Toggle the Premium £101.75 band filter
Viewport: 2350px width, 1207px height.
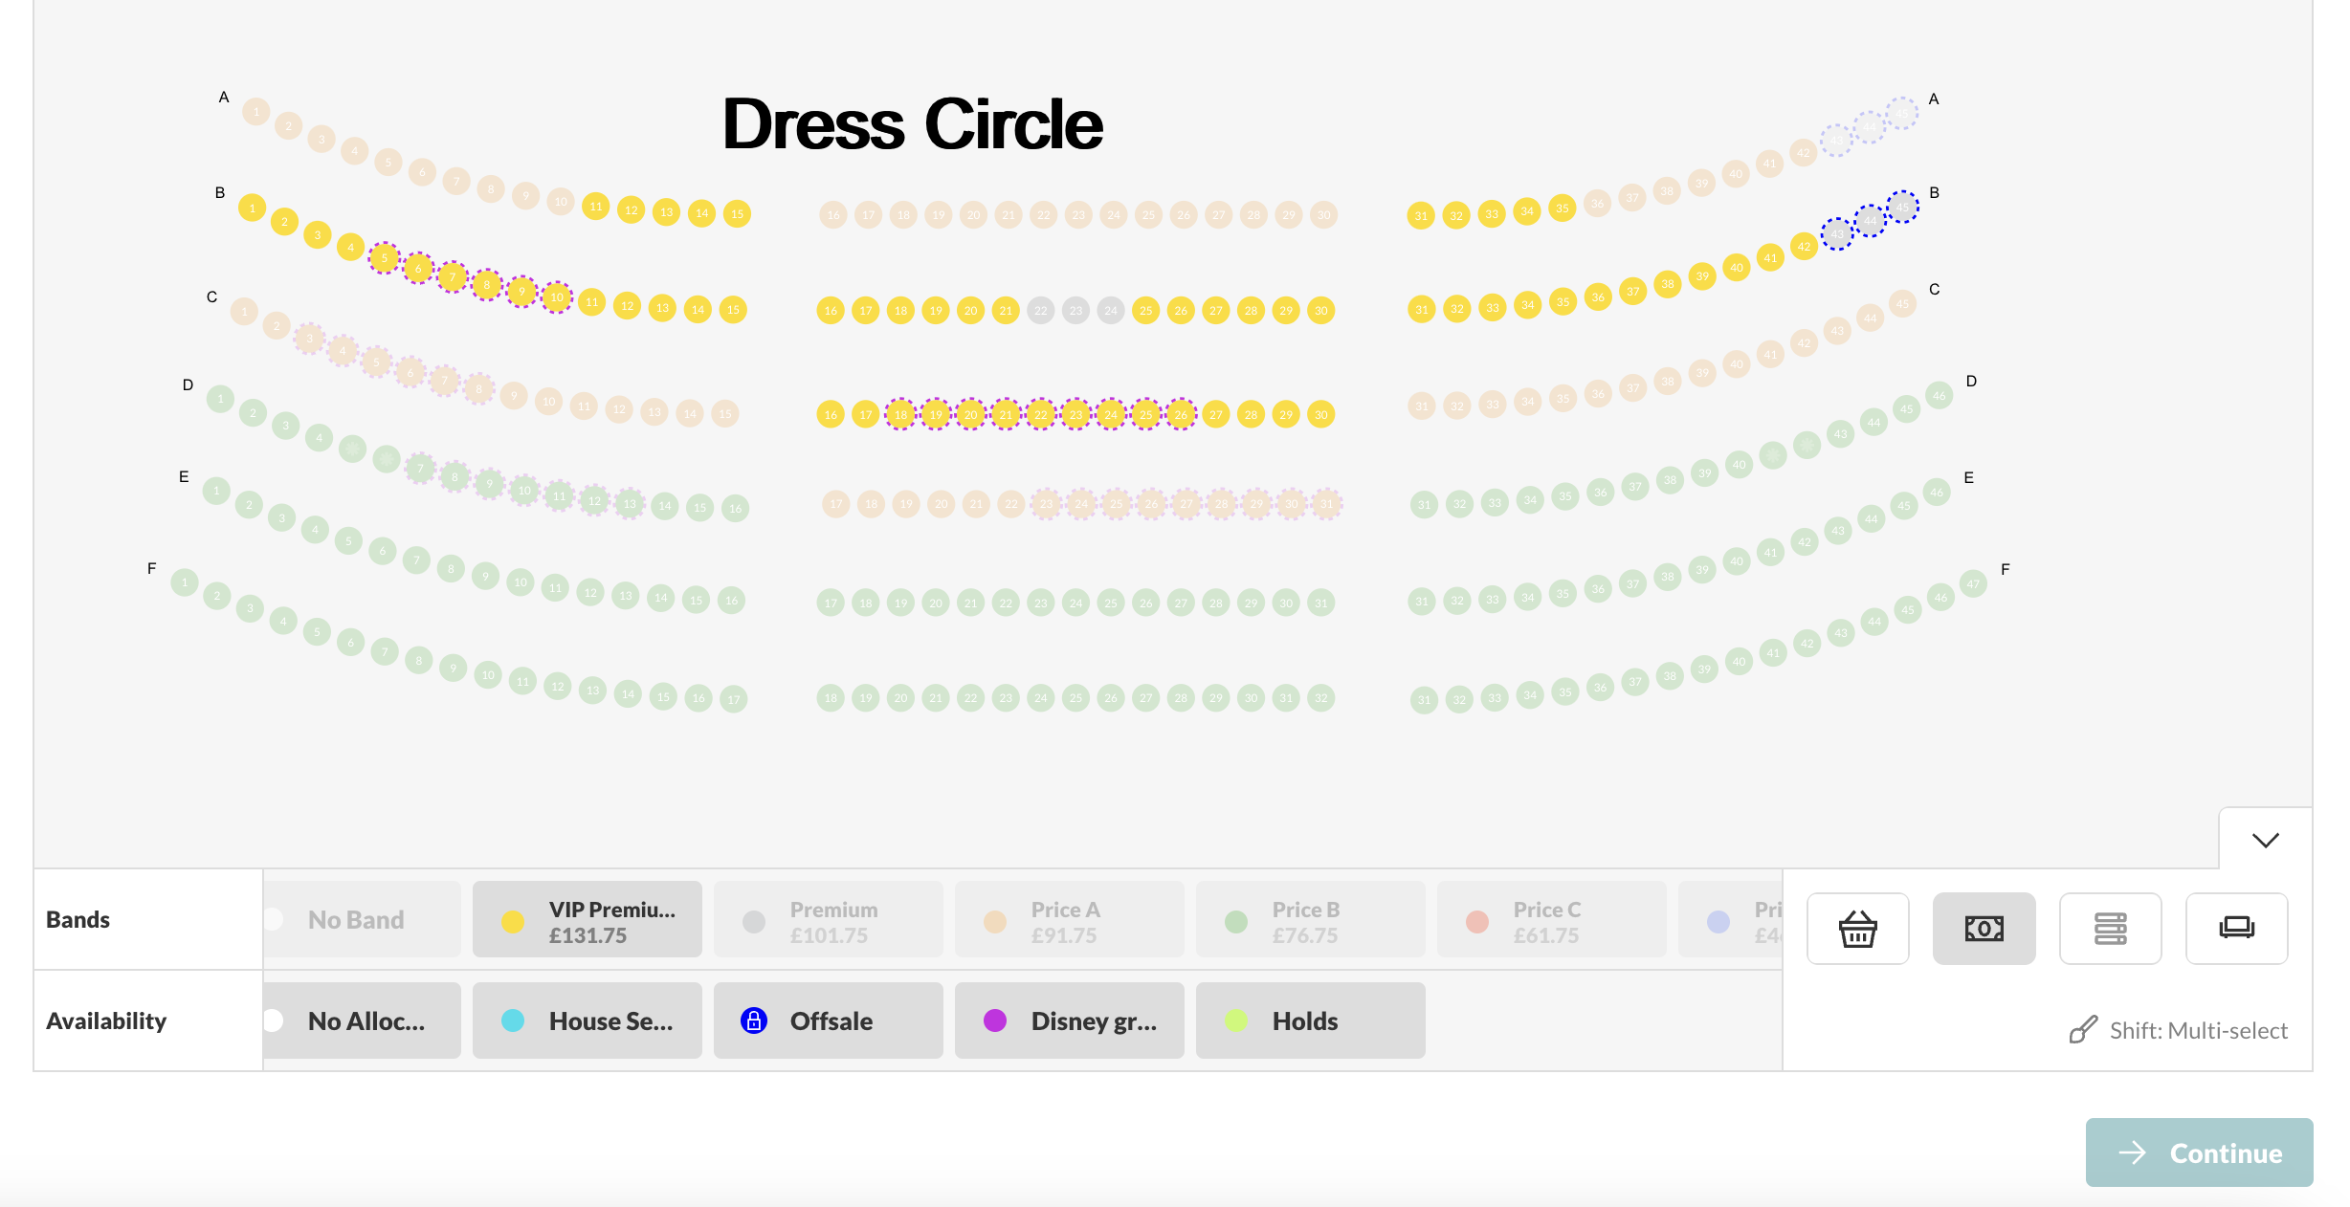pos(828,920)
